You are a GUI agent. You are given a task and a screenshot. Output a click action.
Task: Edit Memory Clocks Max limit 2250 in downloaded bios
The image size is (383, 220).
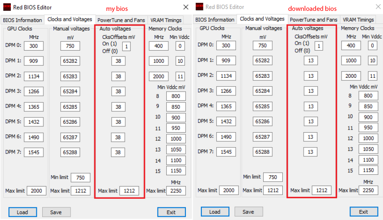[368, 190]
